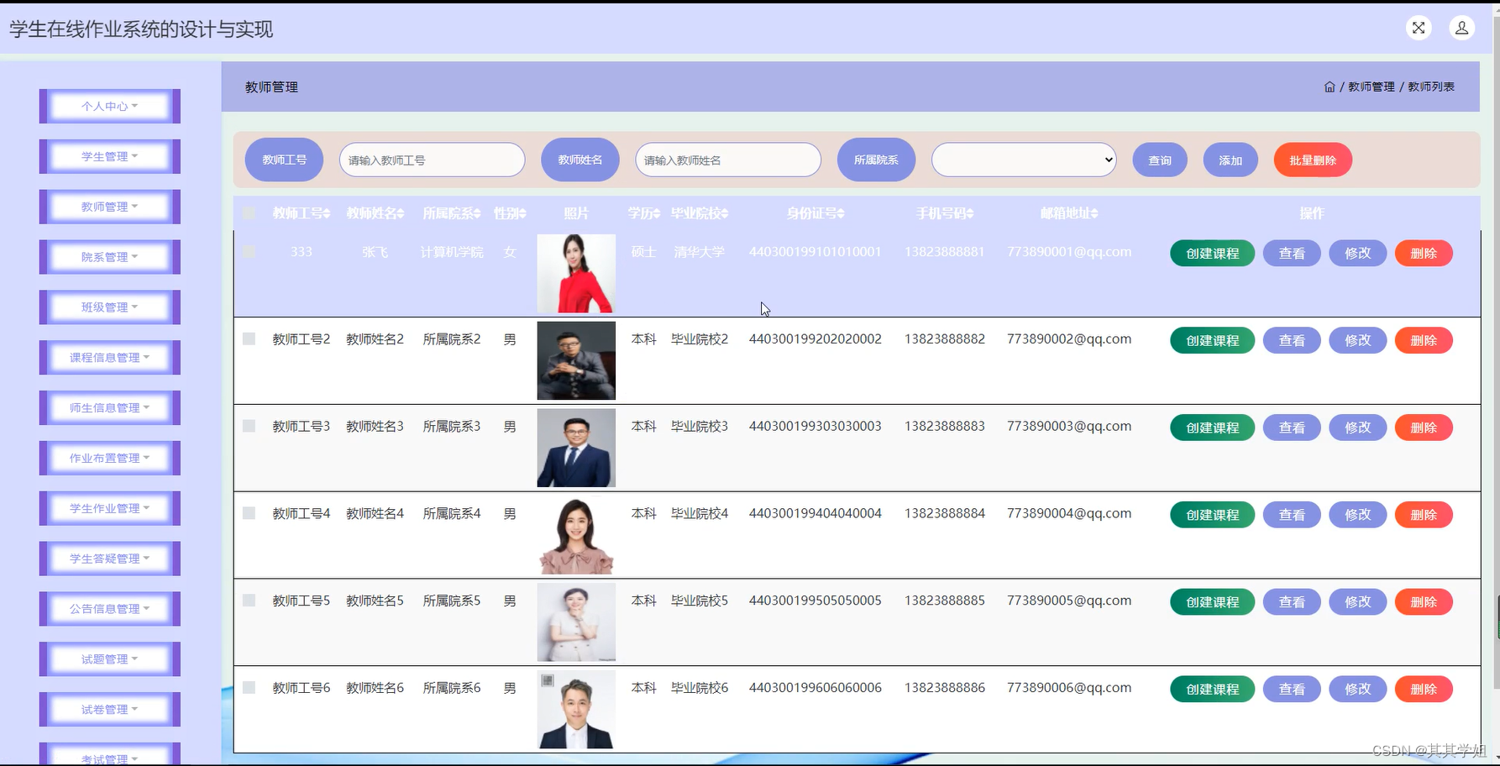Sort by 邮箱地址 column arrow
This screenshot has height=766, width=1500.
tap(1094, 212)
